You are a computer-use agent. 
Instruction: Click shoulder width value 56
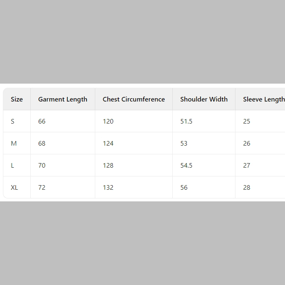[x=184, y=187]
